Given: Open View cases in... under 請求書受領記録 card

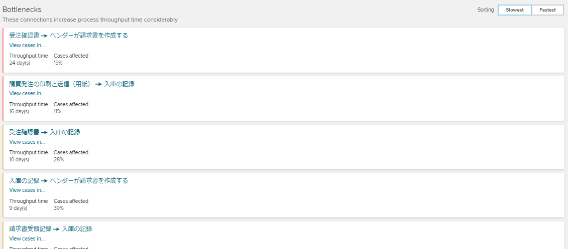Looking at the screenshot, I should pyautogui.click(x=27, y=238).
